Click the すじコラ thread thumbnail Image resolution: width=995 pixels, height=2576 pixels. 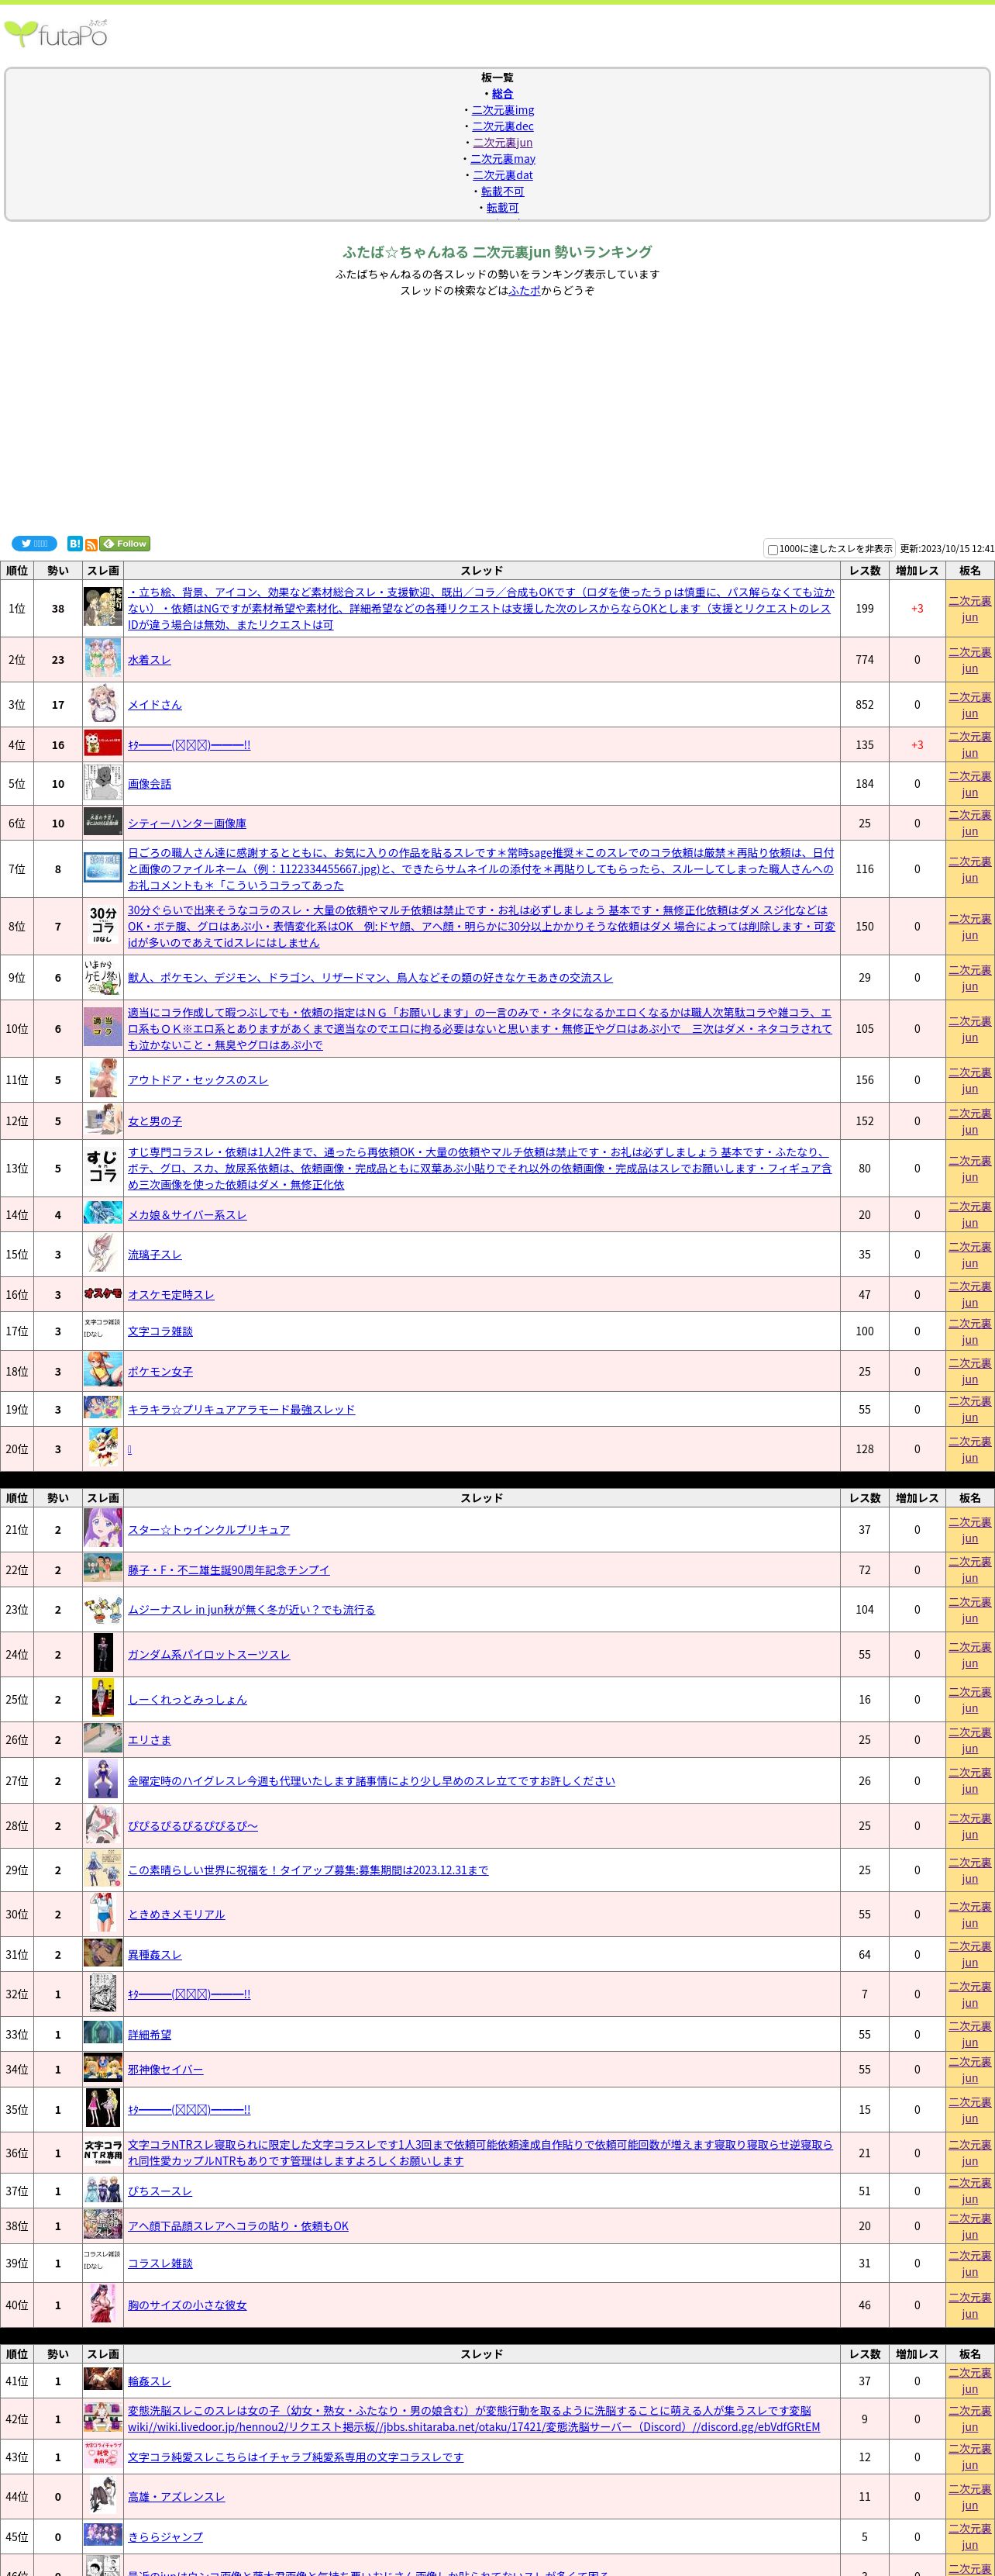tap(103, 1168)
